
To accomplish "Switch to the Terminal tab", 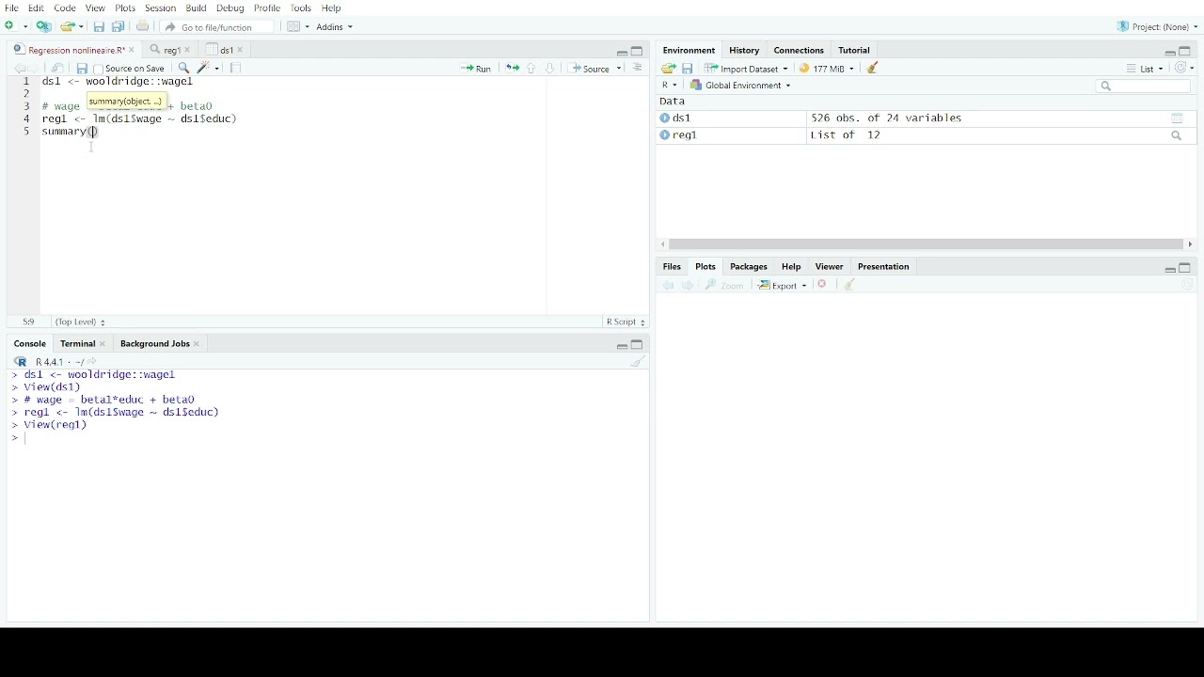I will (x=77, y=345).
